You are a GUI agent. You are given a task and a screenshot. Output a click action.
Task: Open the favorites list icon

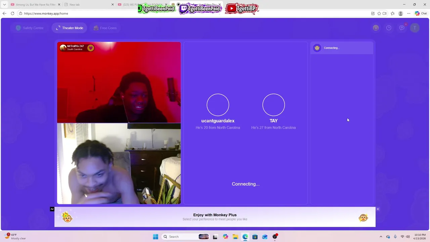(392, 13)
